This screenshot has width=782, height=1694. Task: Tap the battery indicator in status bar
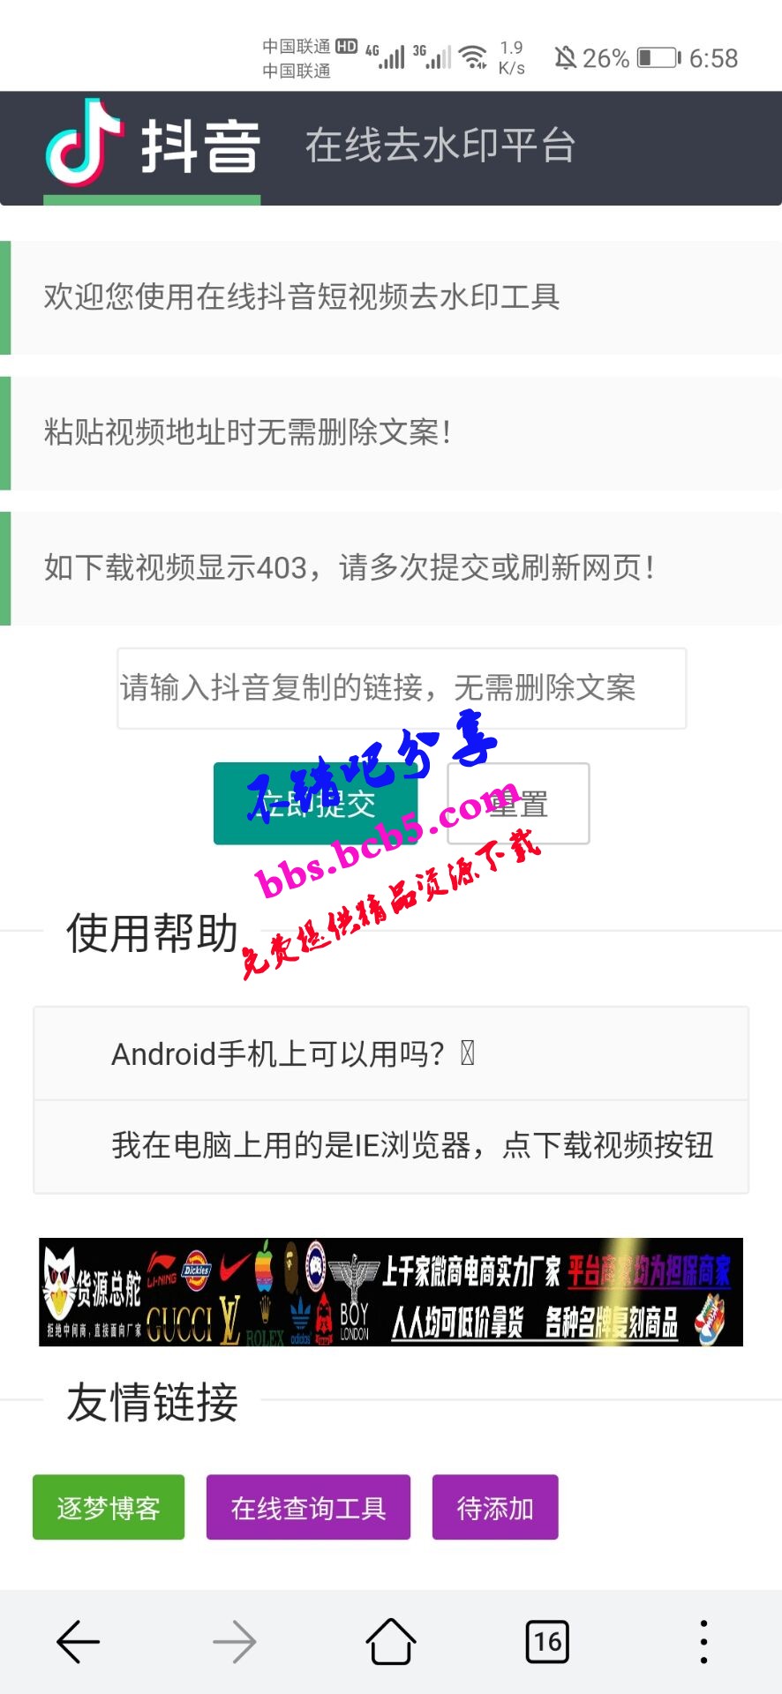tap(659, 58)
